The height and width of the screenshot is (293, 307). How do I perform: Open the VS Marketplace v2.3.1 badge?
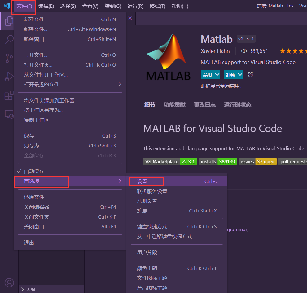coord(170,161)
